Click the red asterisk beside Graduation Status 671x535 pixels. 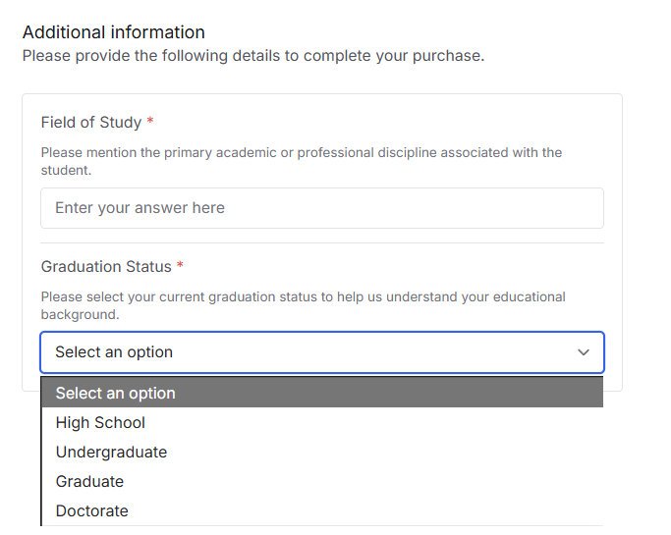[x=180, y=267]
